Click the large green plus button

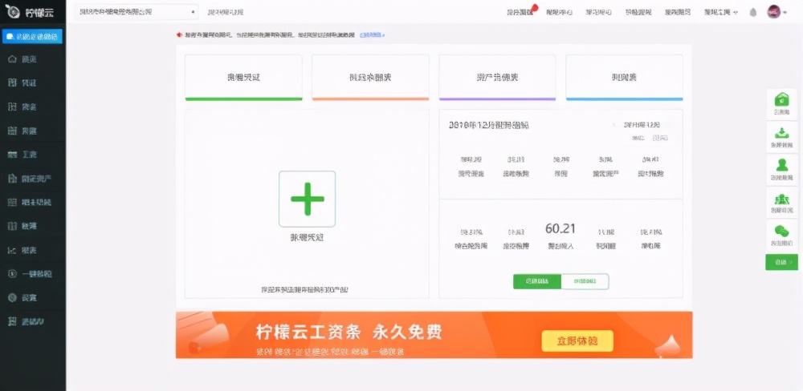[308, 199]
